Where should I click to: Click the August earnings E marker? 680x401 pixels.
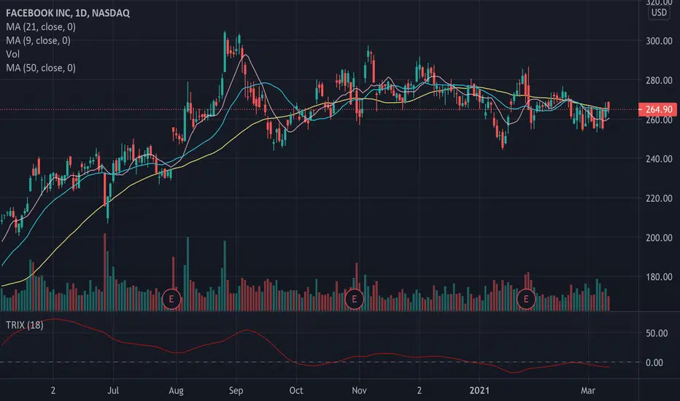click(171, 299)
